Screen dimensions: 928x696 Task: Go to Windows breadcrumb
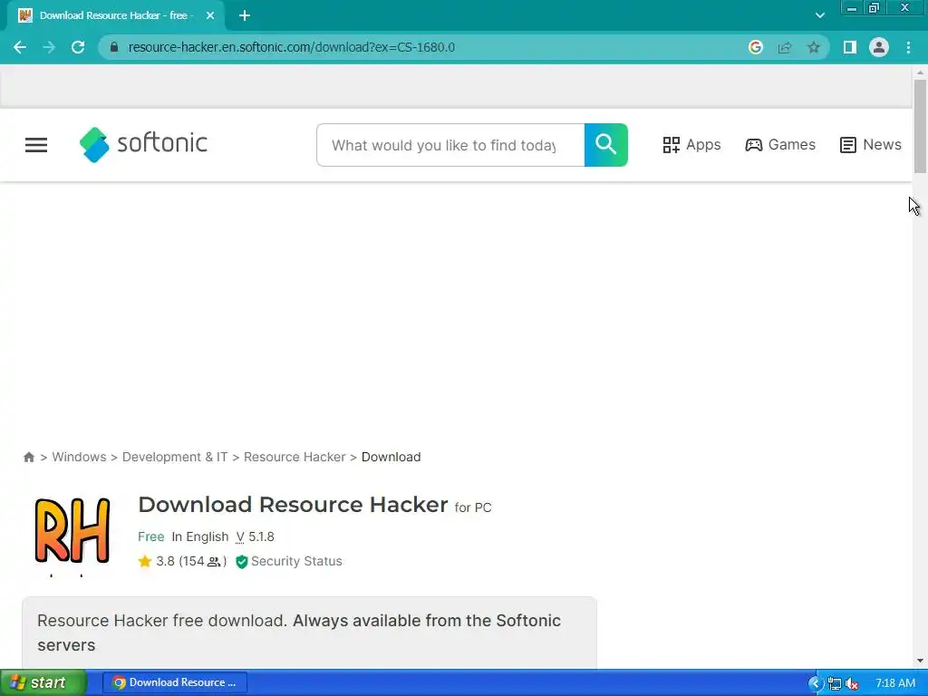(x=80, y=457)
